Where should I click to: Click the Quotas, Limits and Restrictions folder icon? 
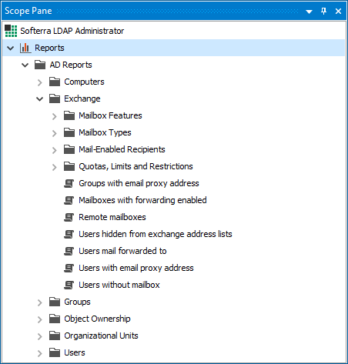click(x=69, y=166)
